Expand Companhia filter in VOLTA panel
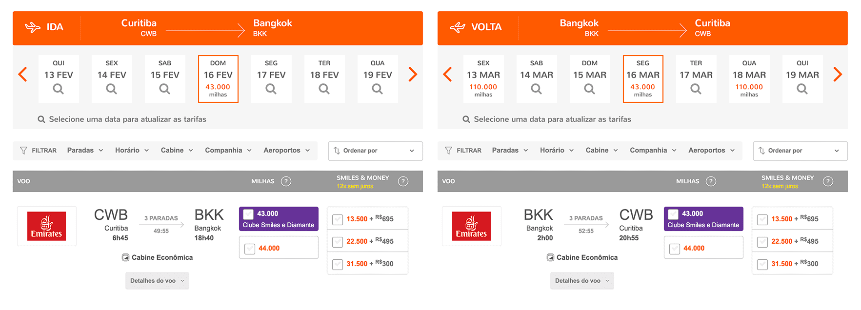Screen dimensions: 861x310 [653, 150]
